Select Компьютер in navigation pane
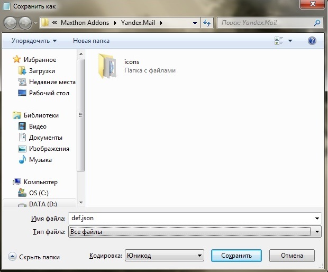This screenshot has height=272, width=328. (41, 182)
